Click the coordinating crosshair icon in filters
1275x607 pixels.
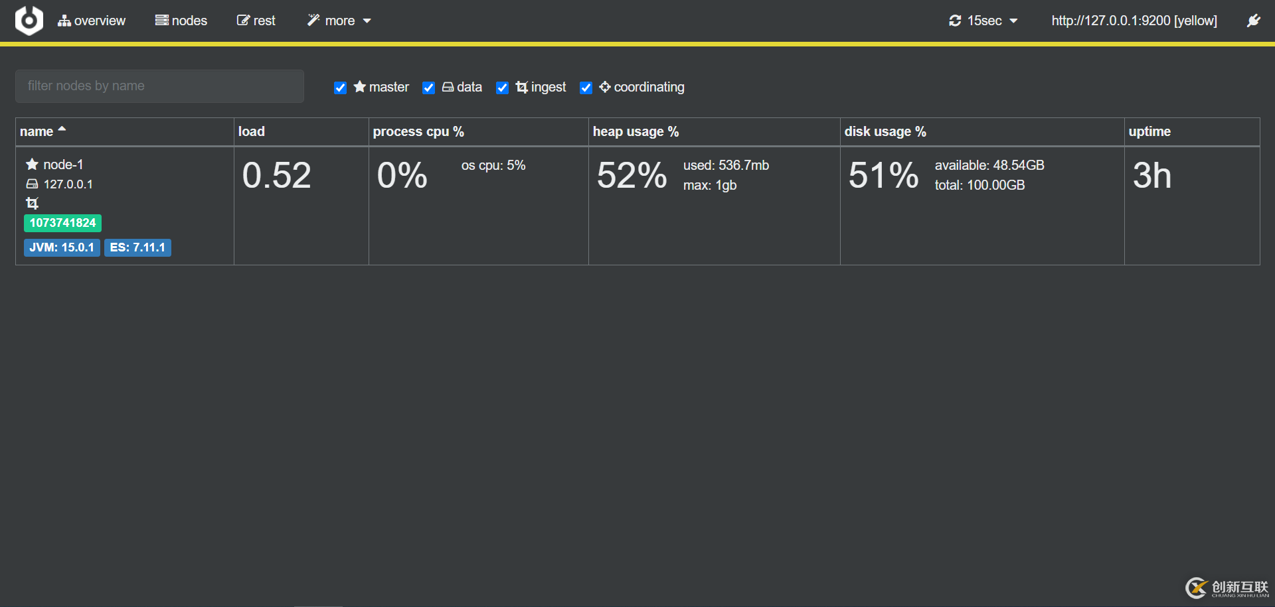click(x=605, y=87)
